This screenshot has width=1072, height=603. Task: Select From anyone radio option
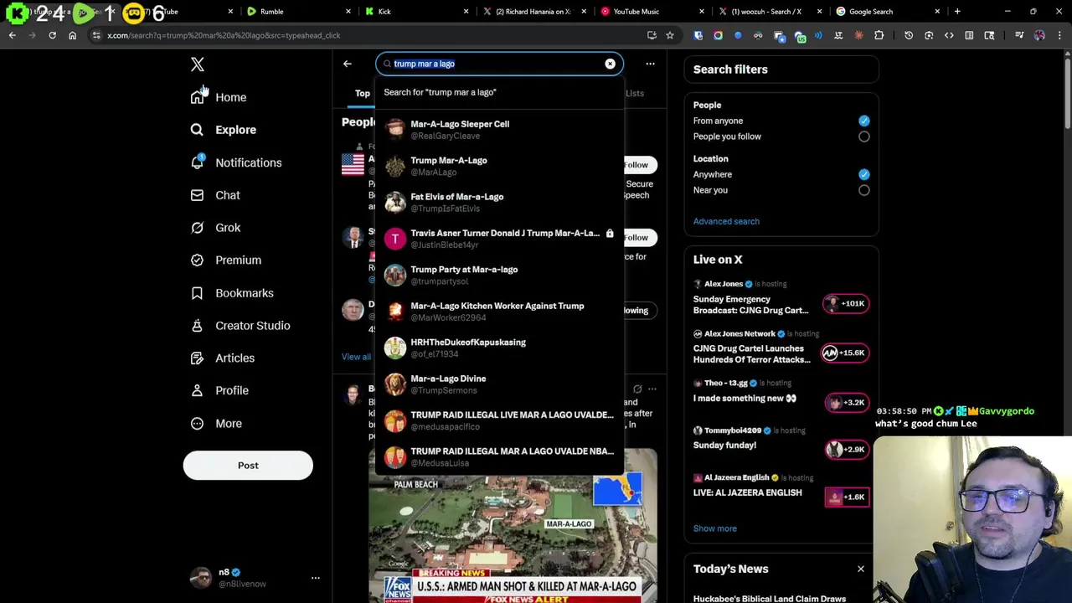tap(863, 121)
